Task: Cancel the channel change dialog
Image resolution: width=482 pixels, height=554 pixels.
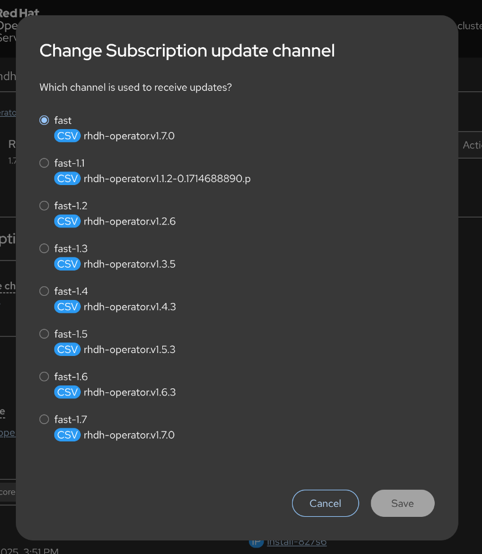Action: [x=325, y=503]
